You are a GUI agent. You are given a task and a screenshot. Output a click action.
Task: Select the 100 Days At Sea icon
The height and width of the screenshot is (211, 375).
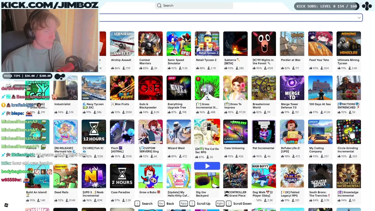[320, 88]
